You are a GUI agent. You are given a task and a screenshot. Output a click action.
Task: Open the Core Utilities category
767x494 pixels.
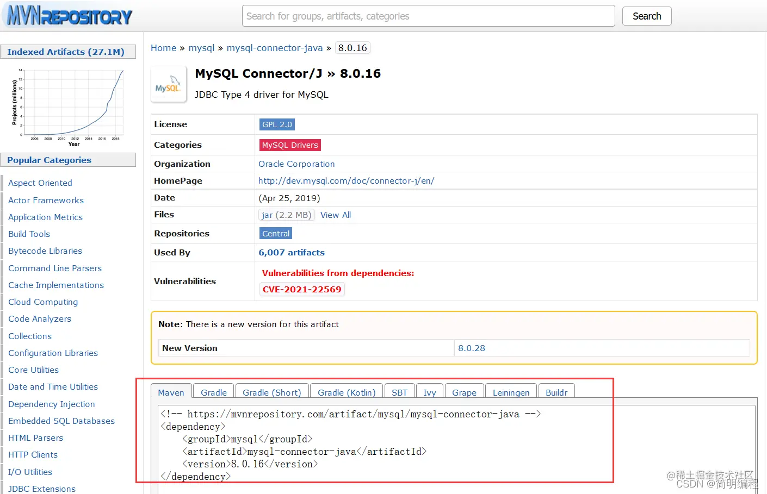click(34, 370)
